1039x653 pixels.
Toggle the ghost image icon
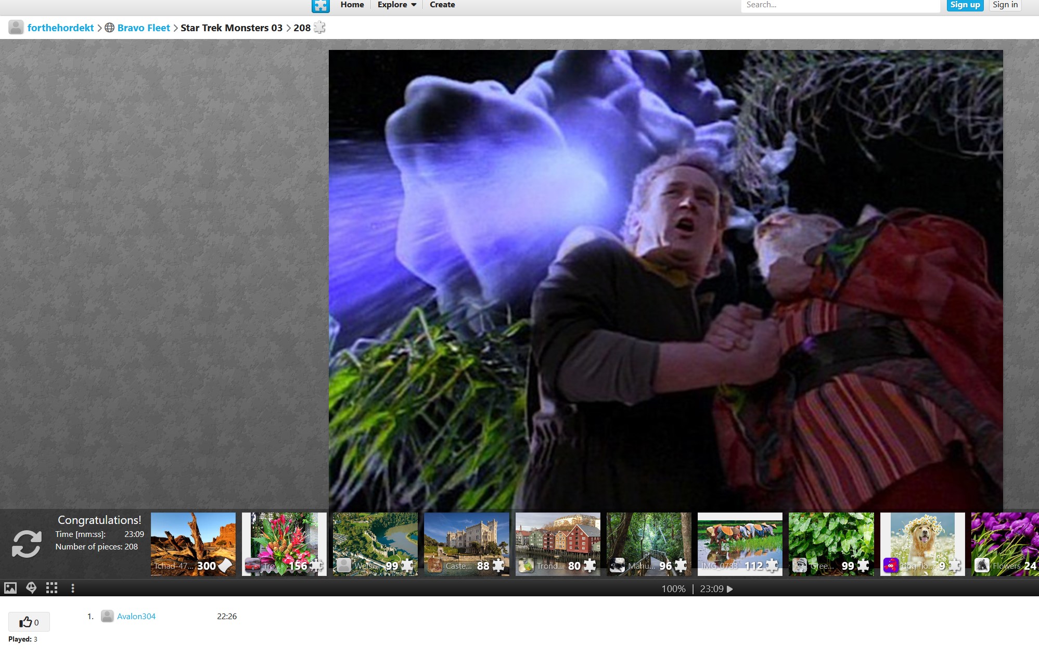click(31, 588)
